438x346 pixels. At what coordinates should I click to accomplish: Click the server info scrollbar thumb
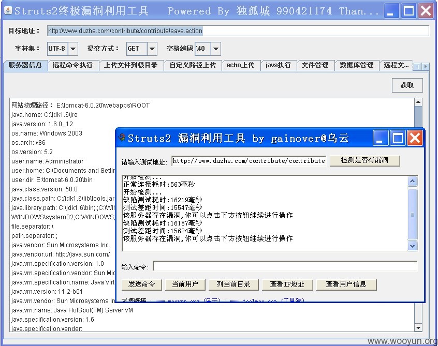(418, 117)
